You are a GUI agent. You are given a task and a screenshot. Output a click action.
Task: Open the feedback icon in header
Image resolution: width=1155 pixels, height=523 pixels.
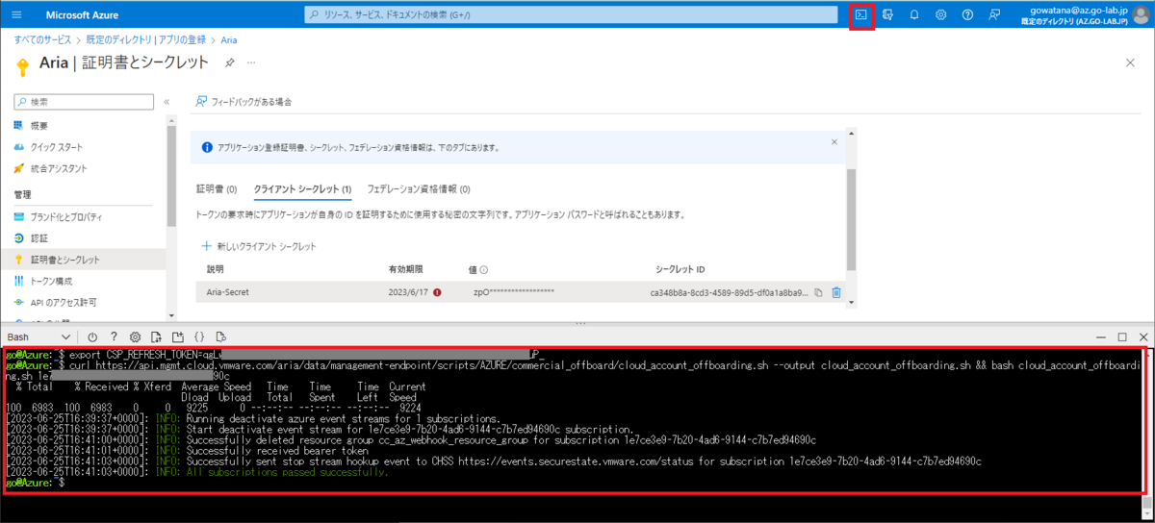click(994, 14)
